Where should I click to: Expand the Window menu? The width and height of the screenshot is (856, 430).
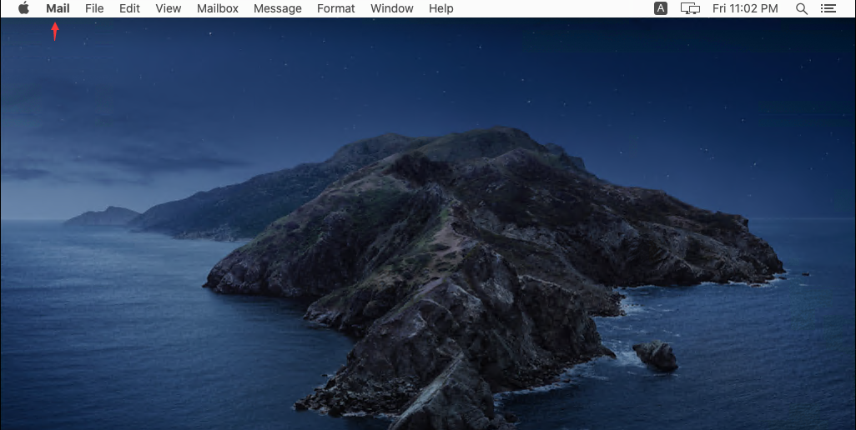point(392,8)
